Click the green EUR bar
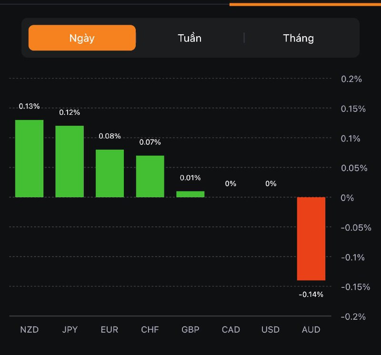 (x=110, y=173)
